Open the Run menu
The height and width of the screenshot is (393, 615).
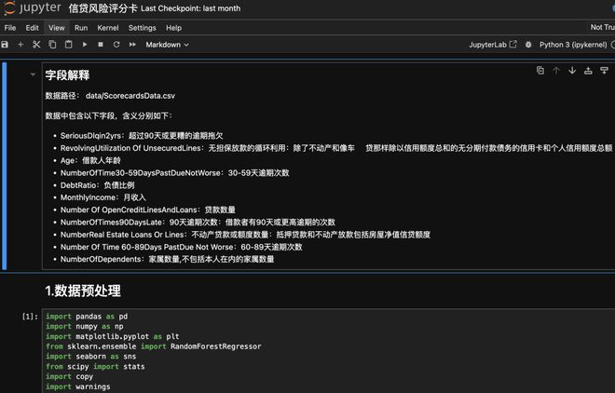click(81, 28)
